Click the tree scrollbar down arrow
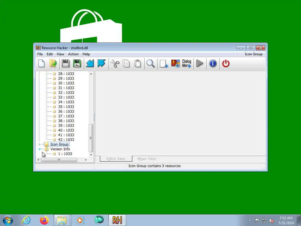The image size is (301, 226). 91,155
